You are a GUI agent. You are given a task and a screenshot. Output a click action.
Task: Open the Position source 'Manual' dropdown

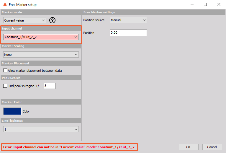pyautogui.click(x=128, y=20)
